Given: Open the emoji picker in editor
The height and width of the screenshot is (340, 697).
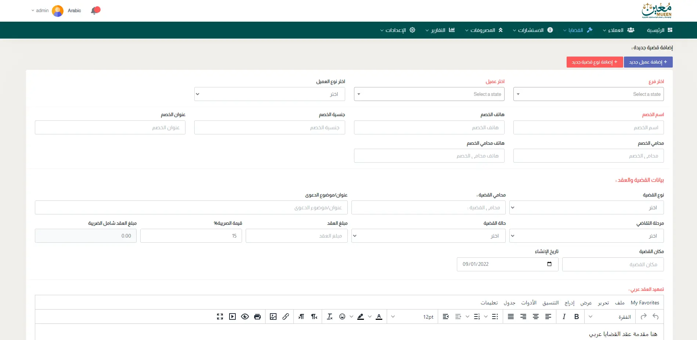Looking at the screenshot, I should click(342, 317).
